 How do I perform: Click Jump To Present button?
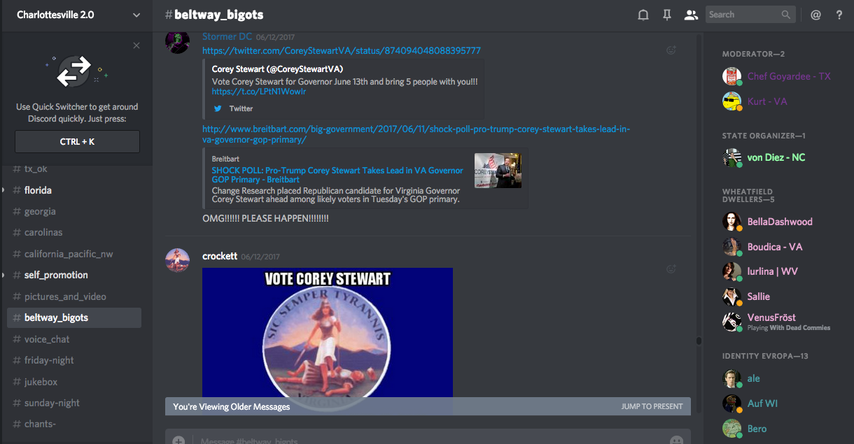point(652,406)
